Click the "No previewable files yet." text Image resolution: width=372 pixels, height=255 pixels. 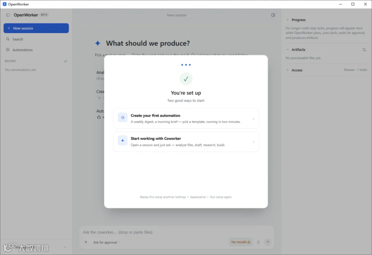303,58
